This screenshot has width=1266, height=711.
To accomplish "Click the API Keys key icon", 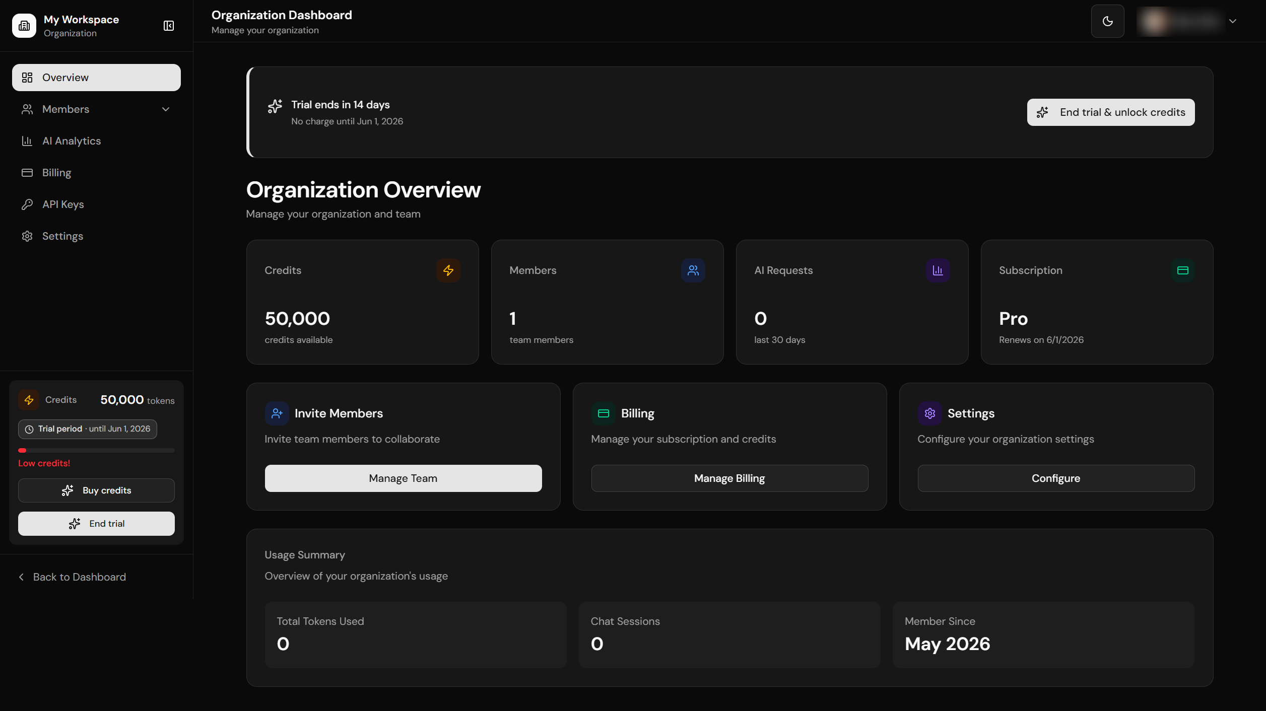I will click(x=27, y=204).
